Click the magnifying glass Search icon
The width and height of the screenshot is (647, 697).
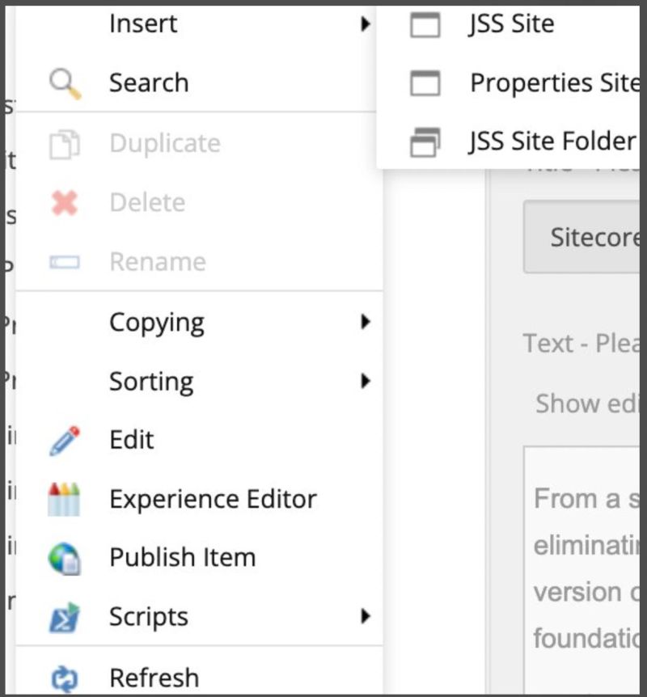tap(64, 82)
